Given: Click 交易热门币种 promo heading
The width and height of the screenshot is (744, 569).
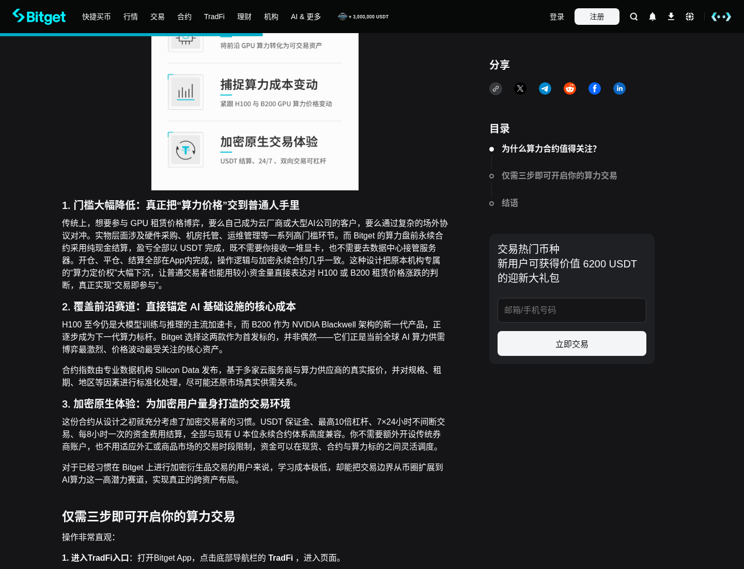Looking at the screenshot, I should [529, 249].
